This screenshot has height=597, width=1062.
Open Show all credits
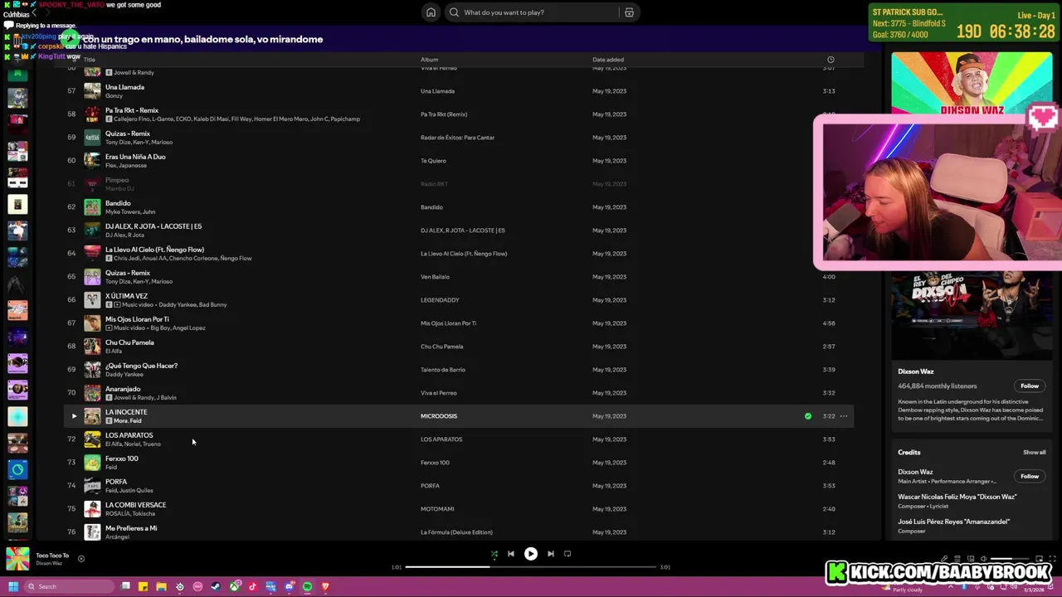point(1035,453)
